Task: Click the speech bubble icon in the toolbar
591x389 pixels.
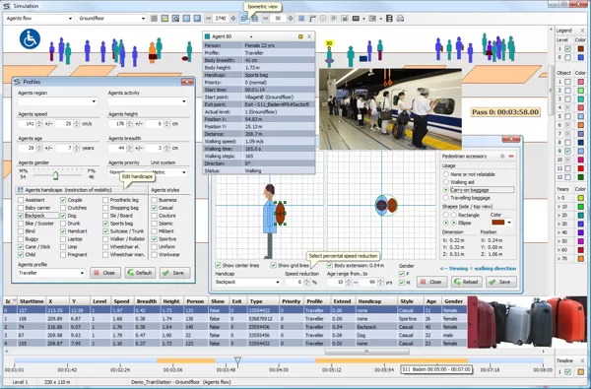Action: (x=334, y=18)
